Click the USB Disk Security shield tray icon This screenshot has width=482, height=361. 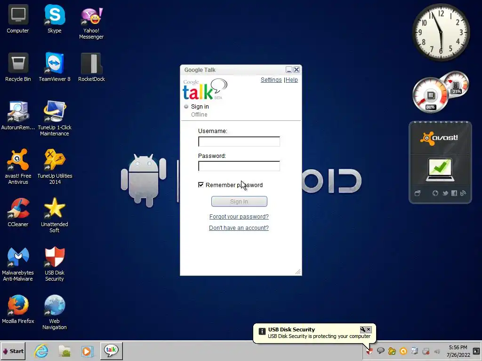coord(370,351)
